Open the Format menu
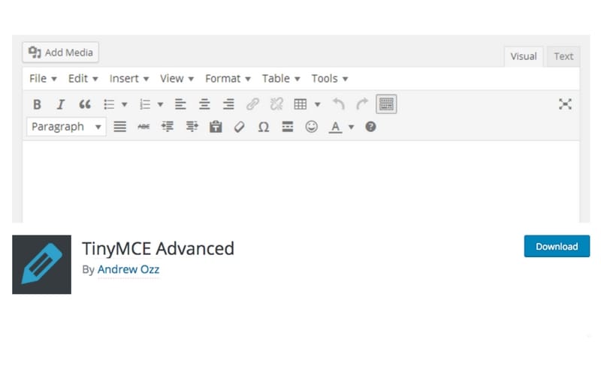 point(228,79)
